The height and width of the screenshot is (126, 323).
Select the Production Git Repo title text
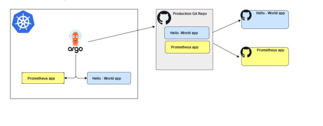coord(190,14)
